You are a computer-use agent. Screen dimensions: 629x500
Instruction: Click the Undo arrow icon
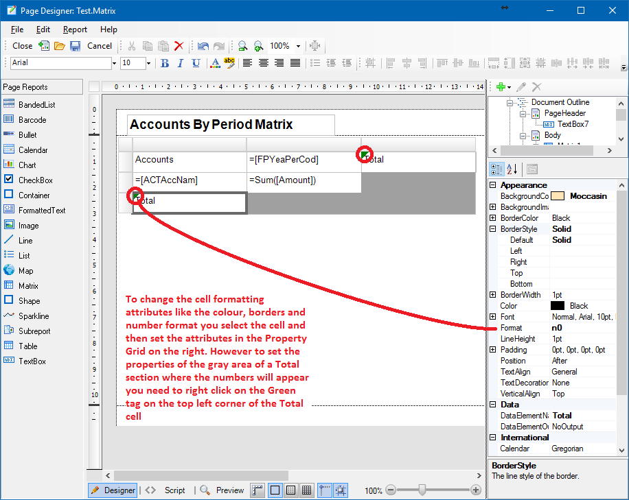tap(203, 46)
